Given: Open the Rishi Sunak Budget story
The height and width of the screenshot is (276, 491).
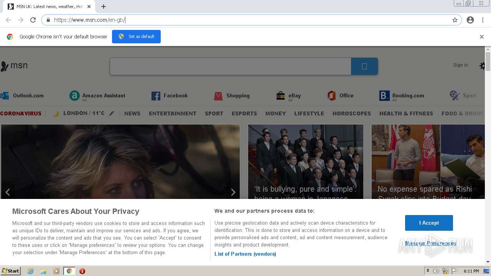Looking at the screenshot, I should [428, 162].
